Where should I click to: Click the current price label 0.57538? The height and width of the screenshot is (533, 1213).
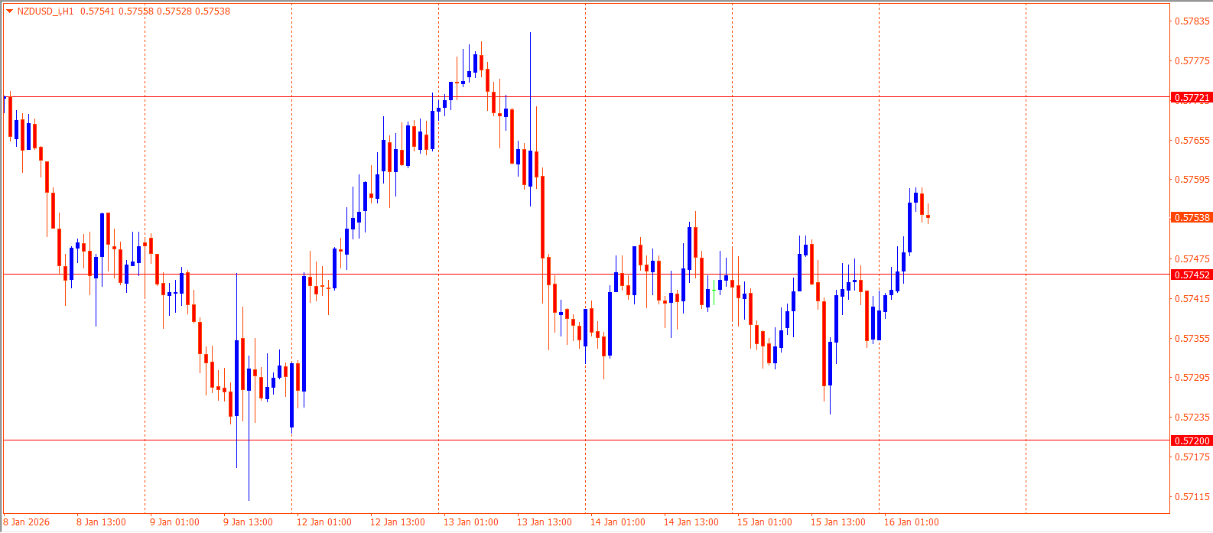point(1192,217)
